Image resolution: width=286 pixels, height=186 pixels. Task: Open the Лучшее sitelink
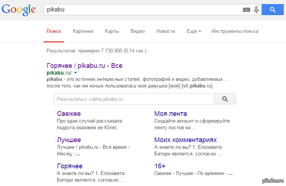click(x=69, y=140)
